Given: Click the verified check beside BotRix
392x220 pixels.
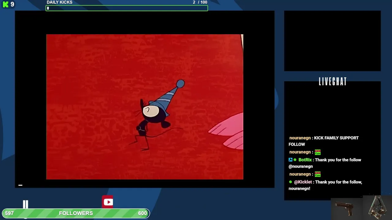Looking at the screenshot, I should click(x=295, y=160).
